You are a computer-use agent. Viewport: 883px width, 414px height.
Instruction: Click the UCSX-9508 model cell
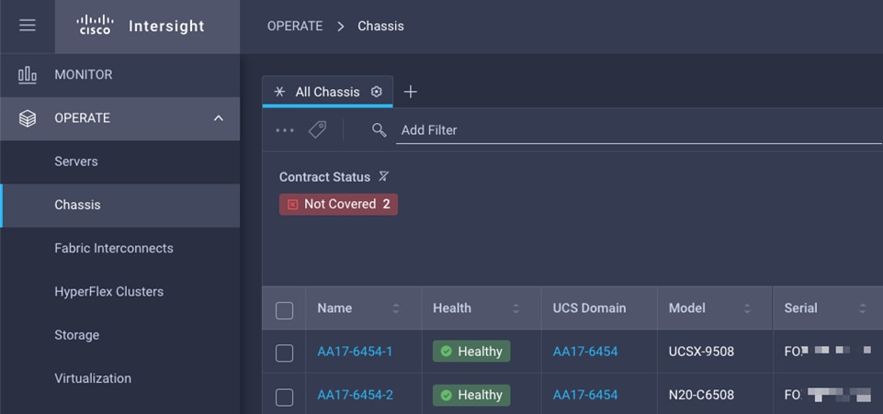701,352
